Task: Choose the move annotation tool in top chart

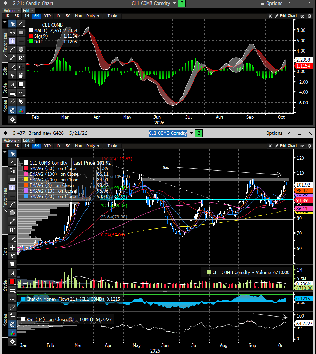Action: click(x=21, y=67)
